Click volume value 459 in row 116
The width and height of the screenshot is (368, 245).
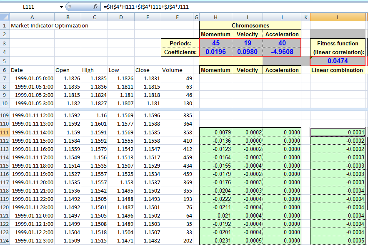[177, 174]
